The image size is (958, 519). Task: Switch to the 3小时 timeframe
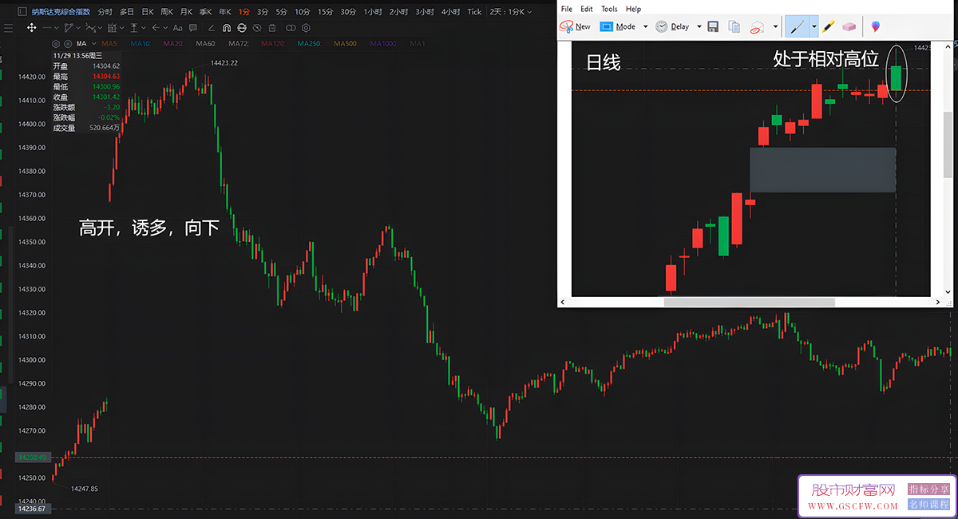(425, 12)
